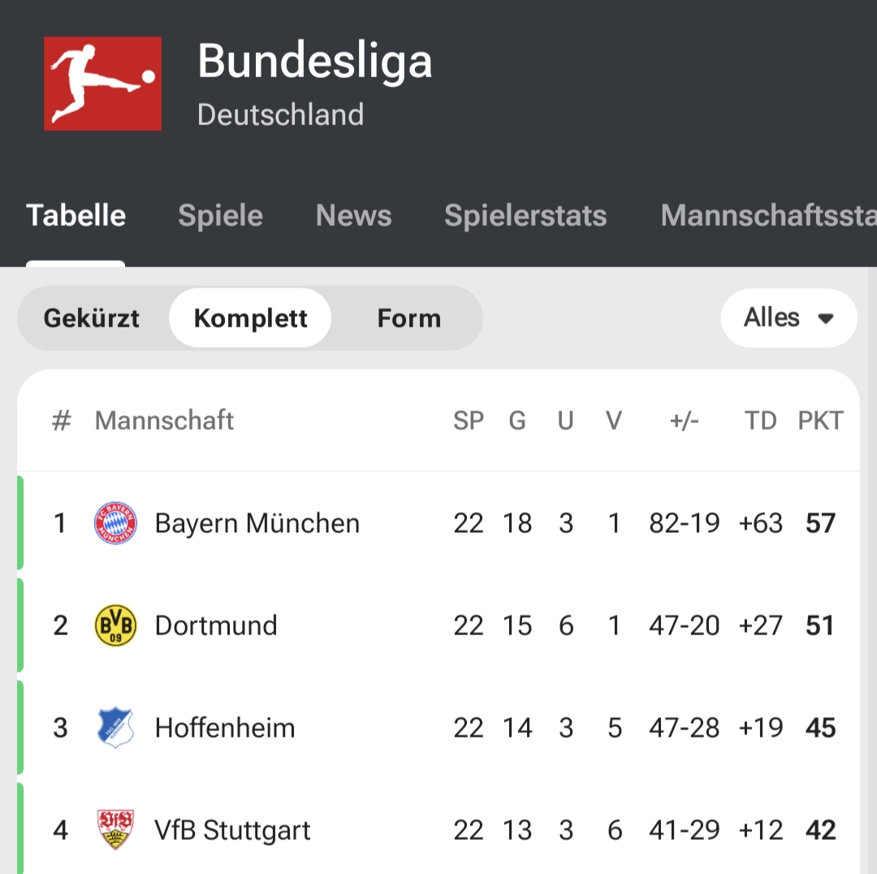View the Mannschaftsstats tab

point(767,216)
